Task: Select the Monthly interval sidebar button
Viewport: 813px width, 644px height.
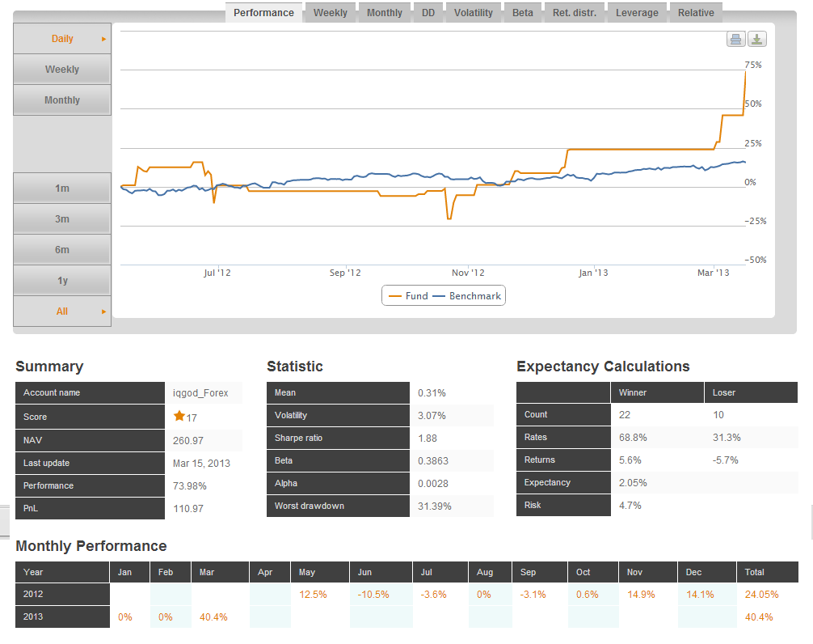Action: (x=62, y=100)
